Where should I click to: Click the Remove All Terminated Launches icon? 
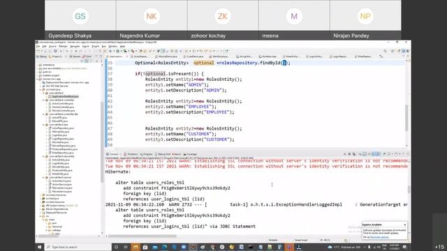354,154
